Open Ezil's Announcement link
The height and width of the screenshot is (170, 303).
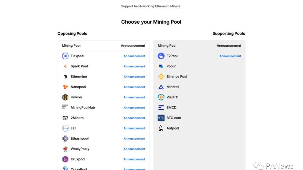coord(134,128)
